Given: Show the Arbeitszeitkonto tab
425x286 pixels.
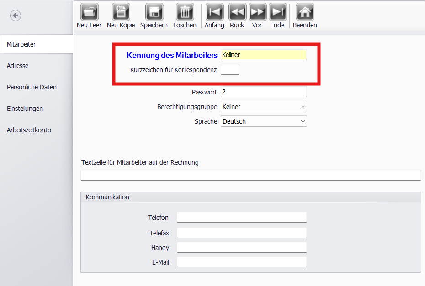Looking at the screenshot, I should 37,130.
